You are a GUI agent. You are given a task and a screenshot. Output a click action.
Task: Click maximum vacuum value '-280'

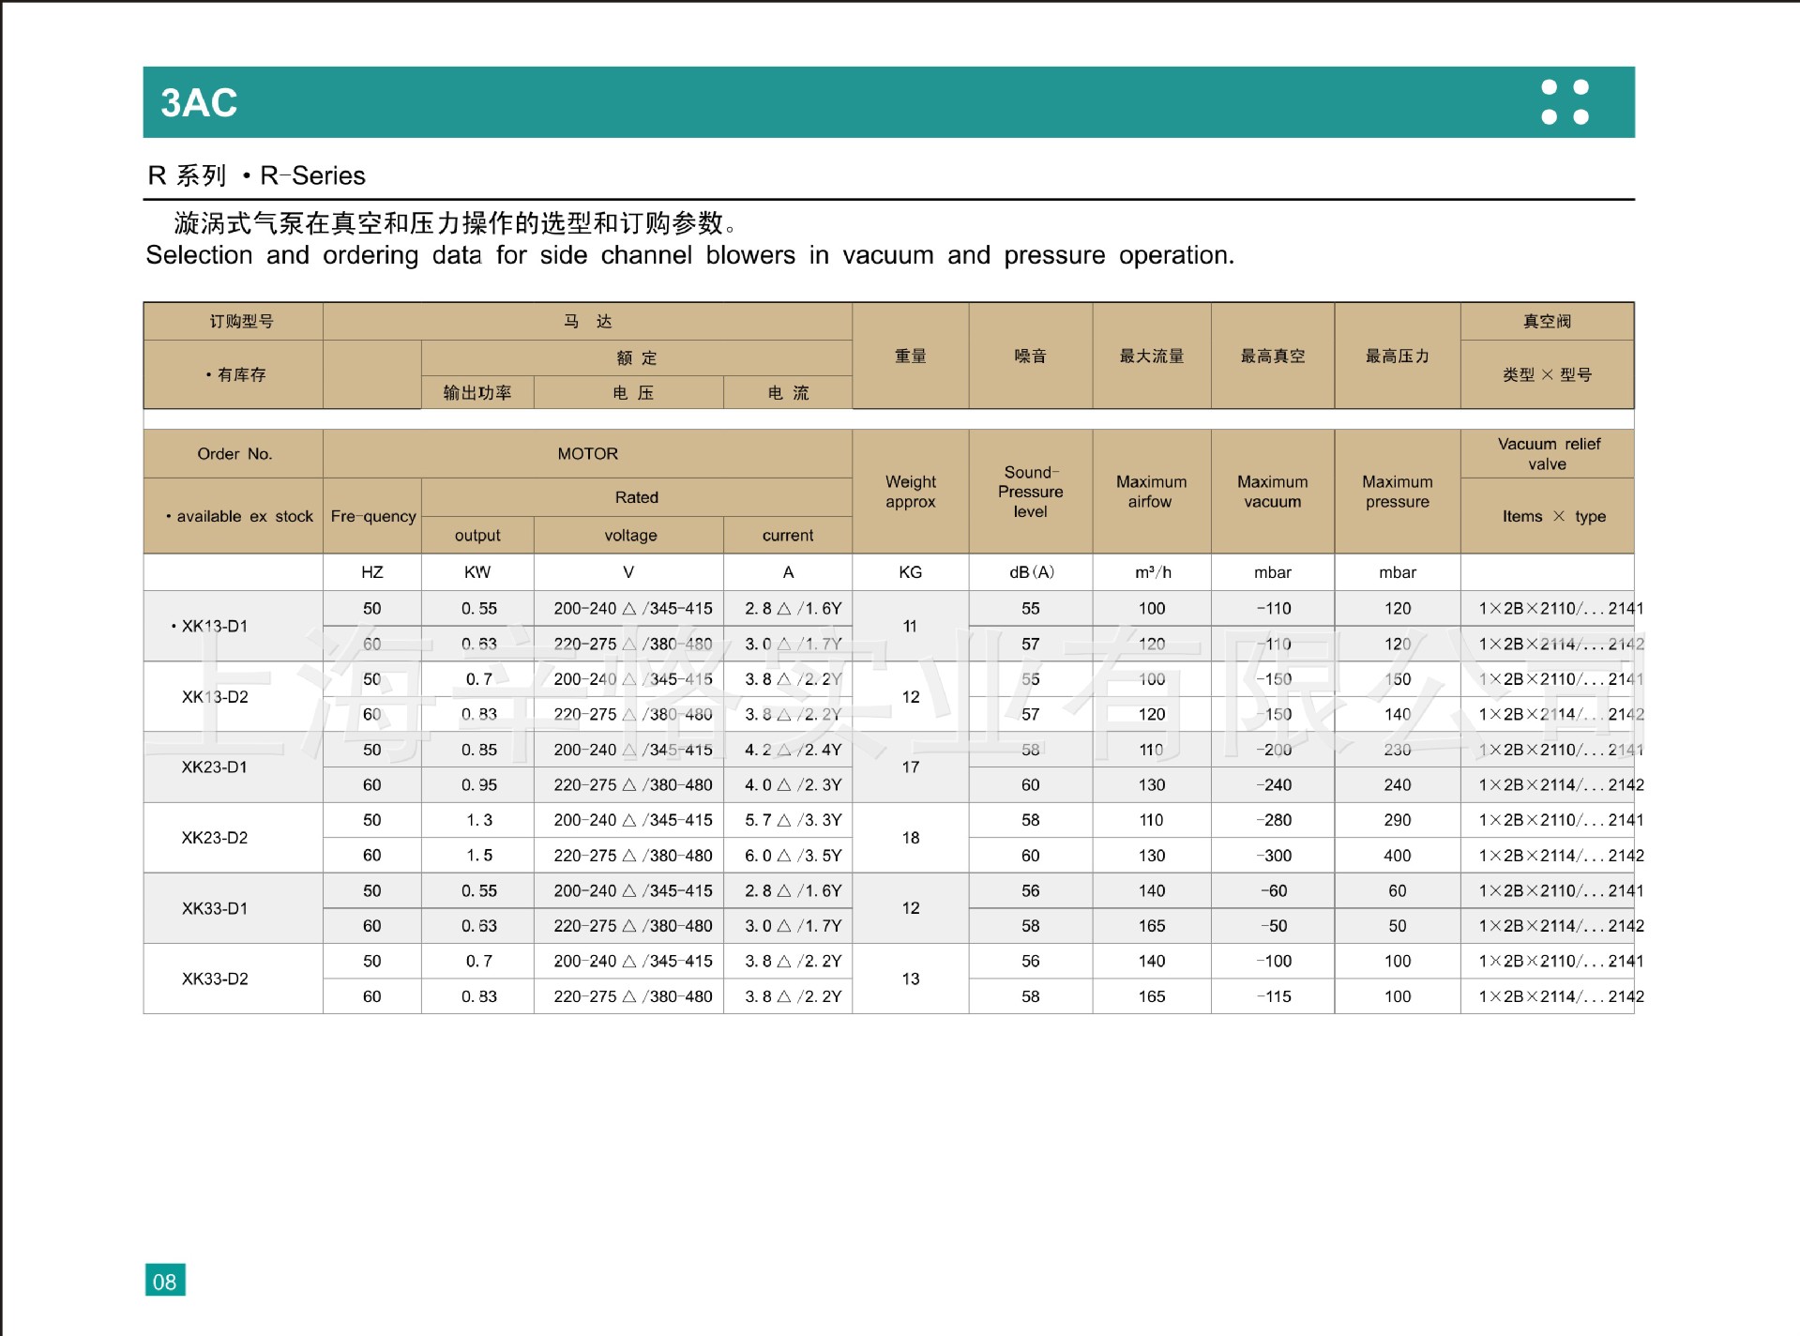1274,820
